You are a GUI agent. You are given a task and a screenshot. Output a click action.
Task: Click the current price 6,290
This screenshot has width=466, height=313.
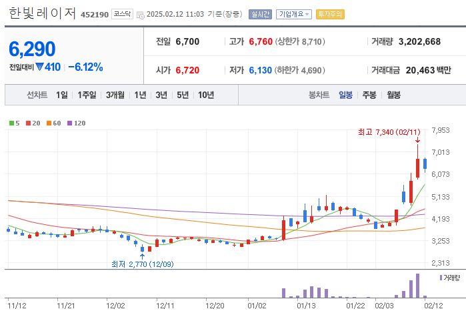[32, 49]
